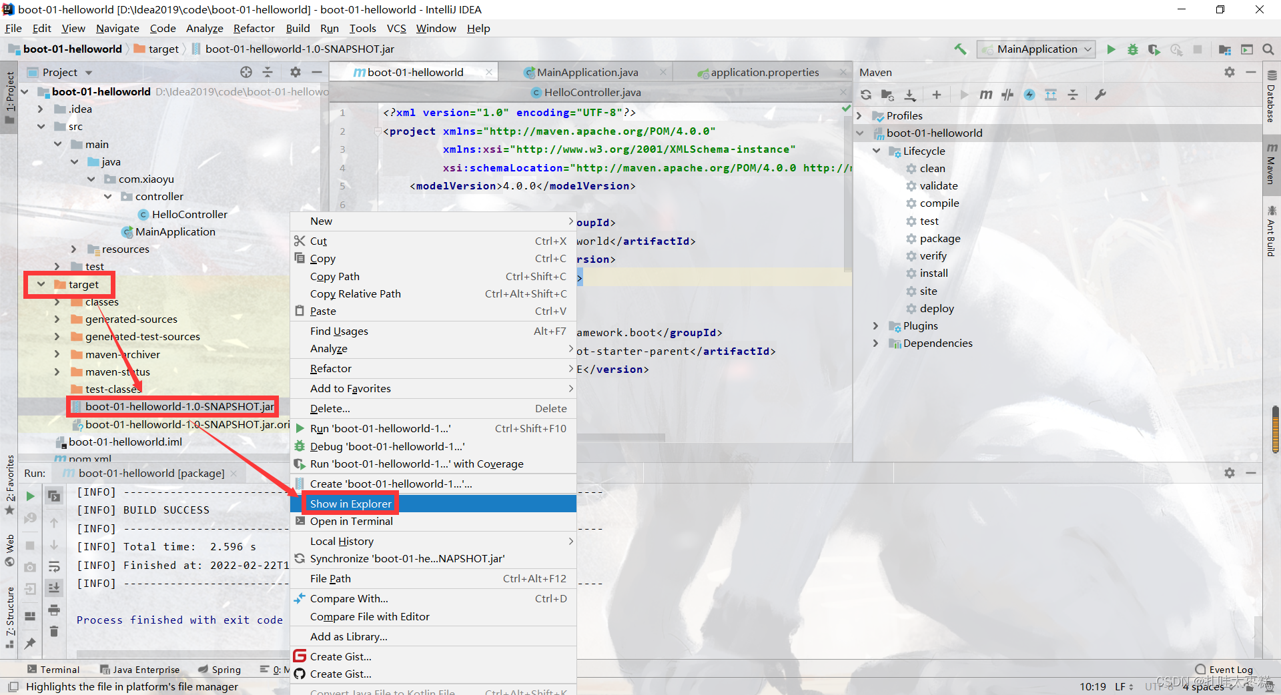This screenshot has height=695, width=1281.
Task: Click Generate Sources and Update Folders icon
Action: [x=887, y=95]
